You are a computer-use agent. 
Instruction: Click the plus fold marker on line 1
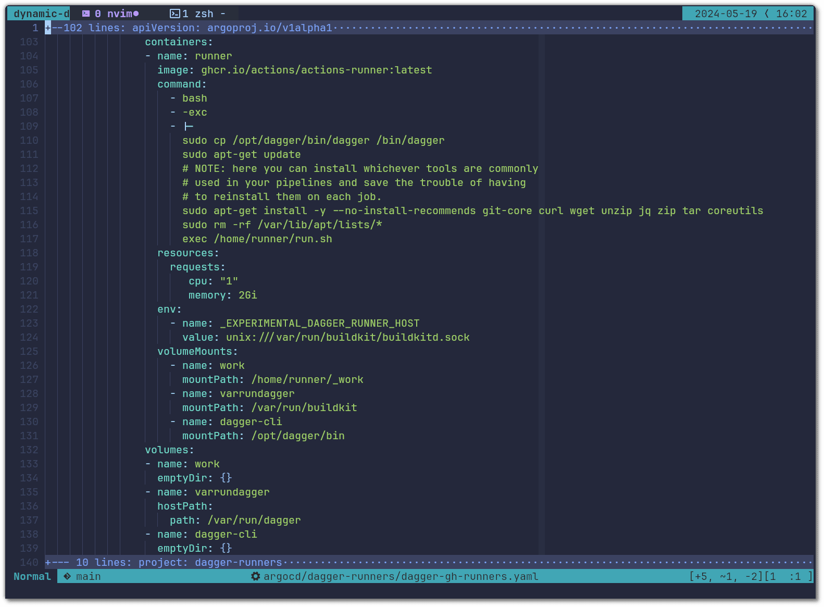(48, 28)
